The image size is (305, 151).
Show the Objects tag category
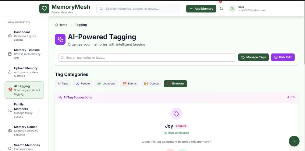pos(152,84)
